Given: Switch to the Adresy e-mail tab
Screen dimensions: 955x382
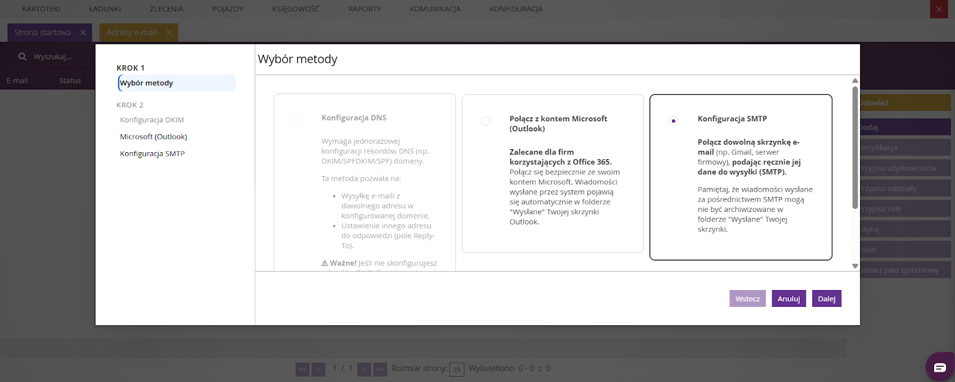Looking at the screenshot, I should [x=132, y=33].
